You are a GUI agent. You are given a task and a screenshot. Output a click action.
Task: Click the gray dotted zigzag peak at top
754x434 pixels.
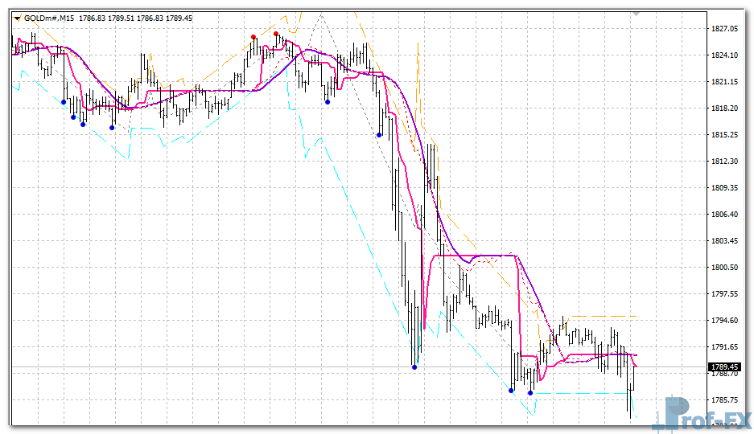point(321,14)
